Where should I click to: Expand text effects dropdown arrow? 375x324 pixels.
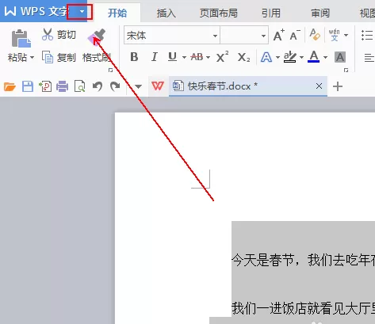pos(277,57)
